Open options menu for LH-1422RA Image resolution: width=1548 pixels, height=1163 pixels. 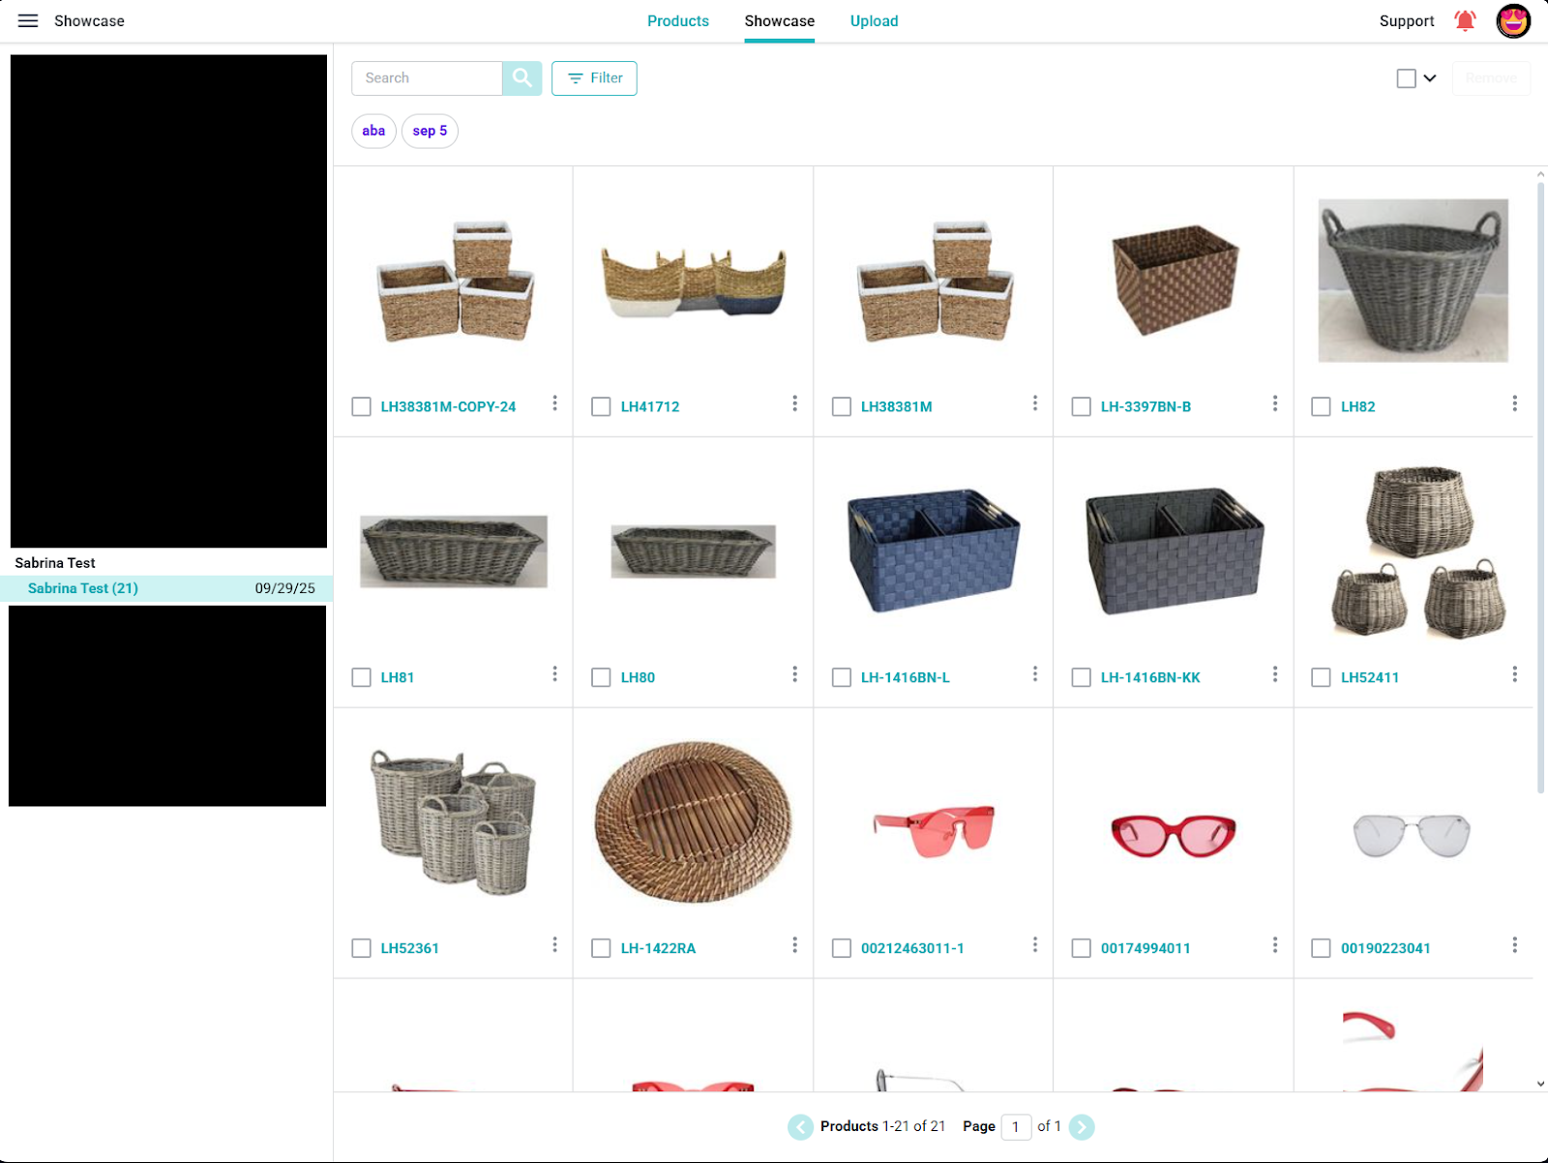point(794,945)
